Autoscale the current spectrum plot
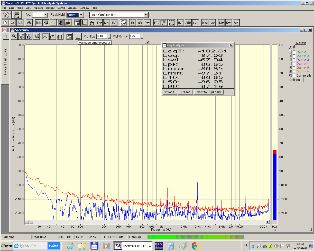Viewport: 314px width, 251px height. (78, 36)
